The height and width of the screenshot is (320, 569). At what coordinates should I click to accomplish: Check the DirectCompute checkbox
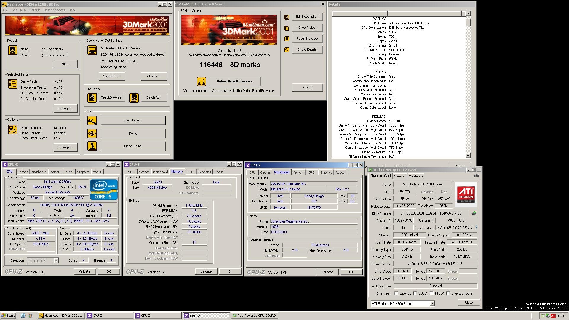click(448, 293)
